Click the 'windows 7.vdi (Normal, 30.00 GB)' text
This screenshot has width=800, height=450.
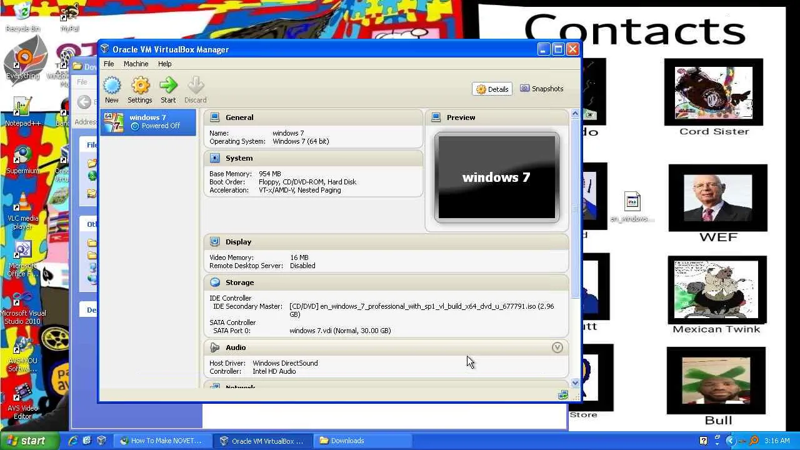coord(340,331)
